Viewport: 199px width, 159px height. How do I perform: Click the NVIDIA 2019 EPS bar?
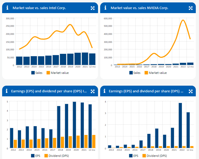(x=157, y=138)
